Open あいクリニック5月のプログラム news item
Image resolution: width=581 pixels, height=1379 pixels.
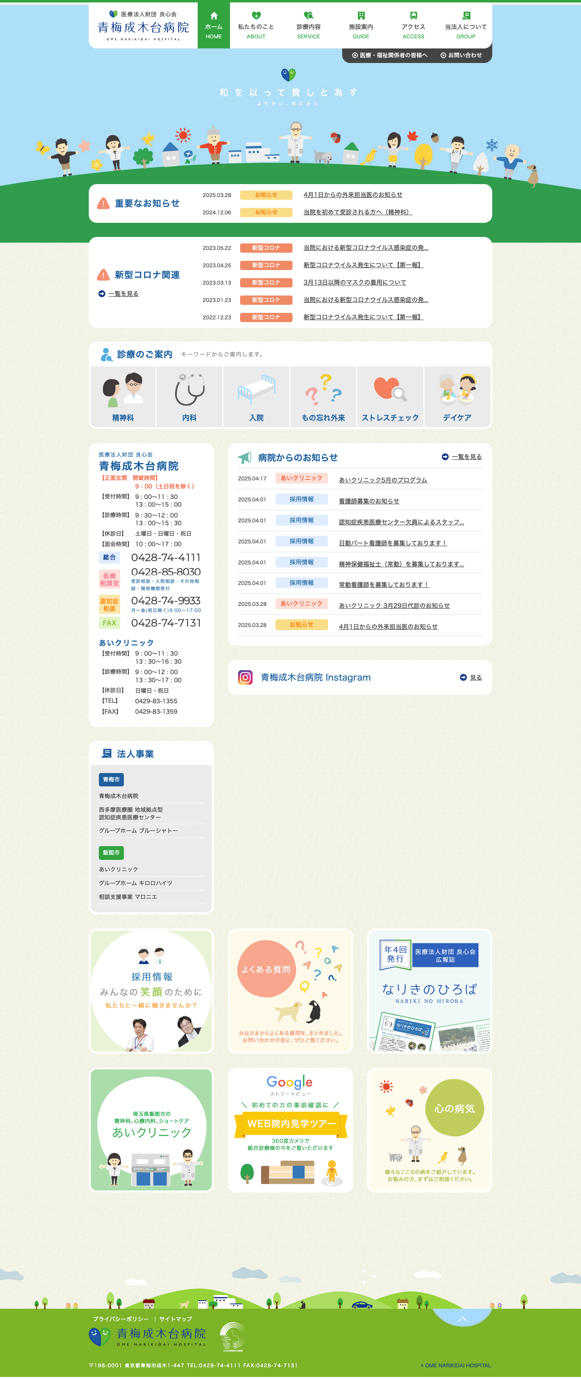(x=383, y=480)
